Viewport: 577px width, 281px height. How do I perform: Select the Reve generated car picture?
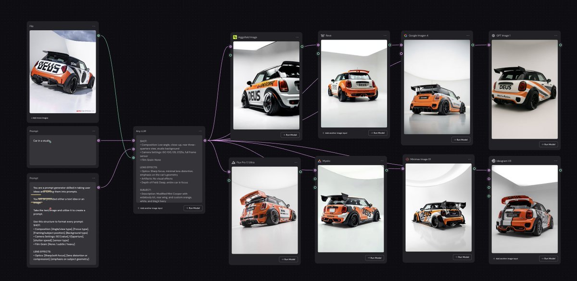tap(354, 84)
